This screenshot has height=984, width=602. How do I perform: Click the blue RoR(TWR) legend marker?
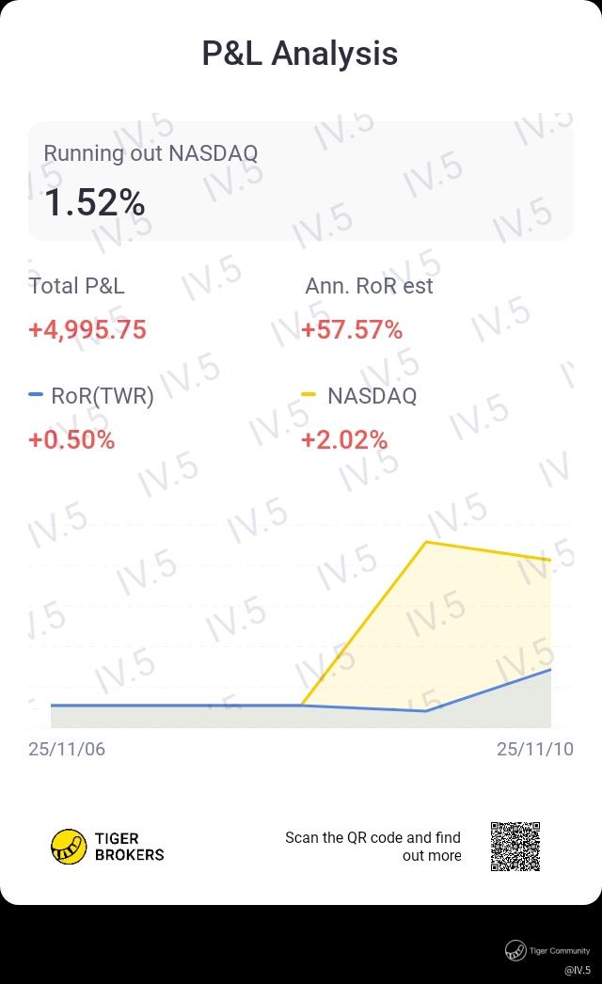(x=36, y=395)
